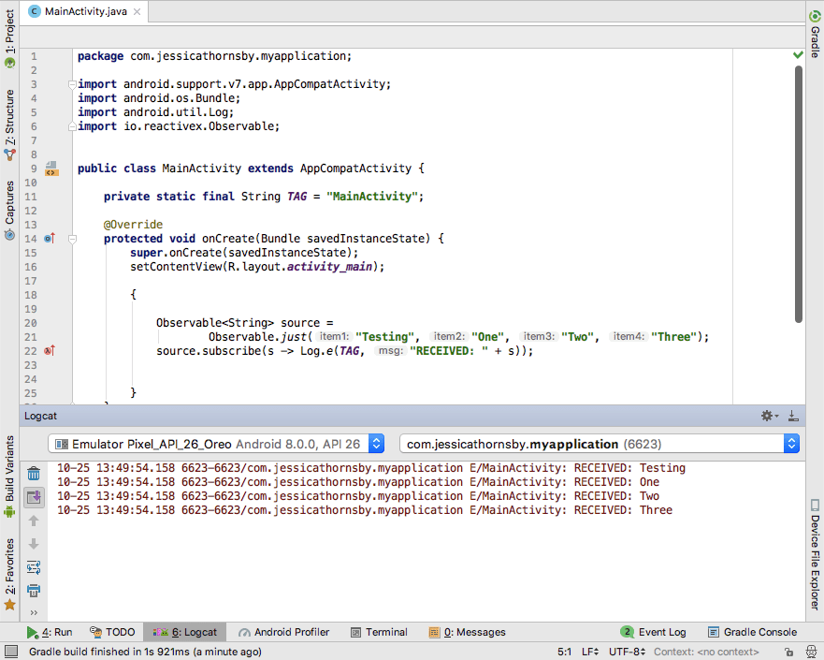Open the Captures tool window
The width and height of the screenshot is (824, 660).
coord(9,211)
